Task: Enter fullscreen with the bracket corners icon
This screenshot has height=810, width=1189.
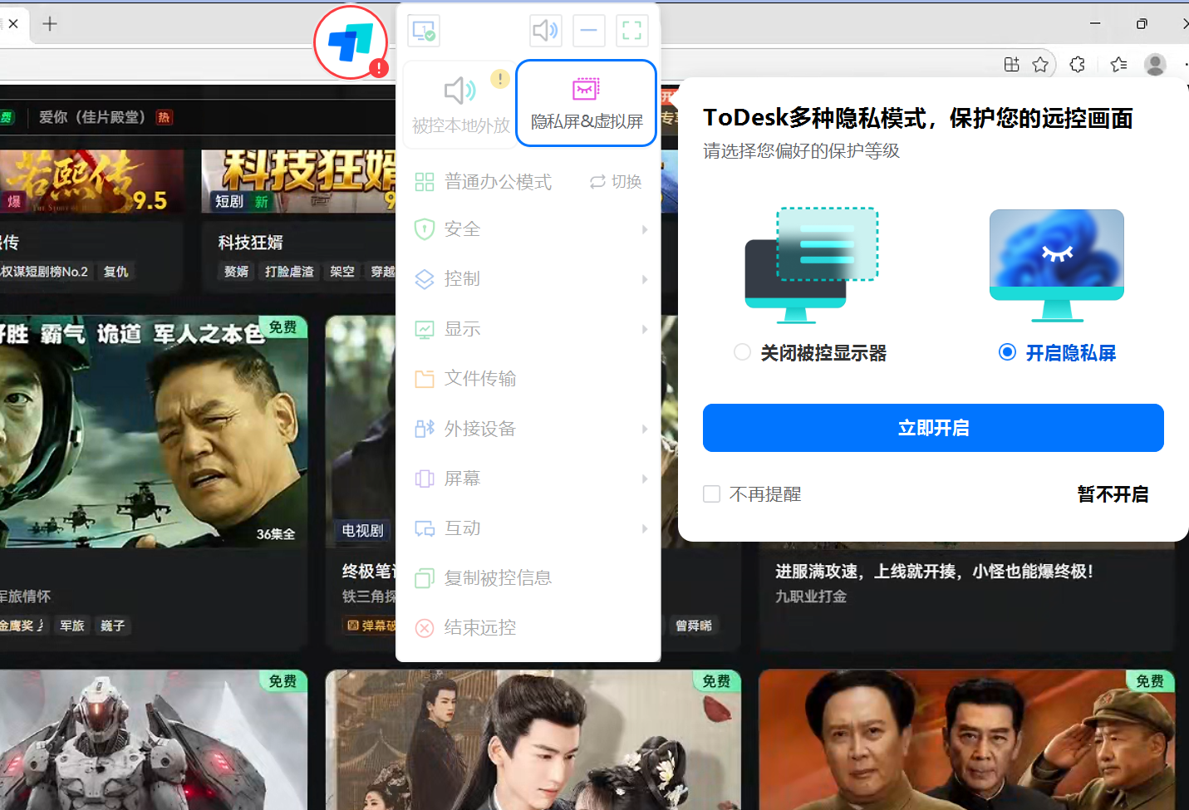Action: point(631,32)
